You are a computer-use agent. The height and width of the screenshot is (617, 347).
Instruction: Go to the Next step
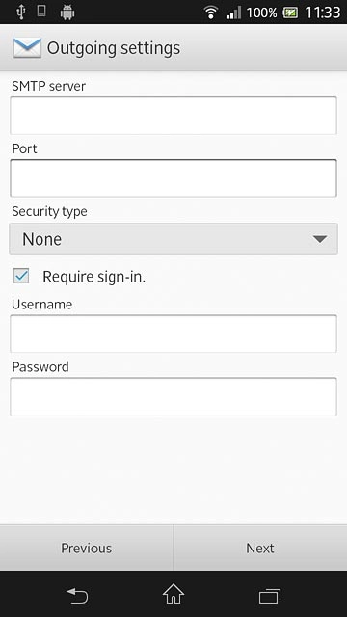[x=260, y=548]
